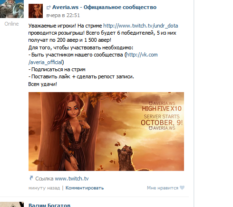Like the post with Мне нравится
This screenshot has height=207, width=233.
coord(163,188)
